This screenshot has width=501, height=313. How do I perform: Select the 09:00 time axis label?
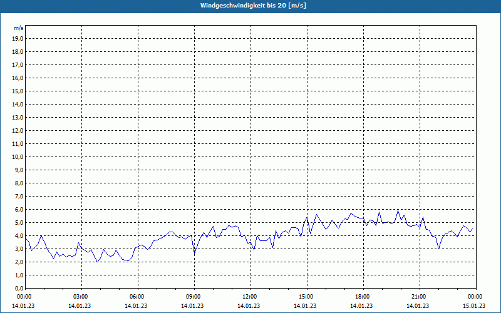tap(193, 296)
